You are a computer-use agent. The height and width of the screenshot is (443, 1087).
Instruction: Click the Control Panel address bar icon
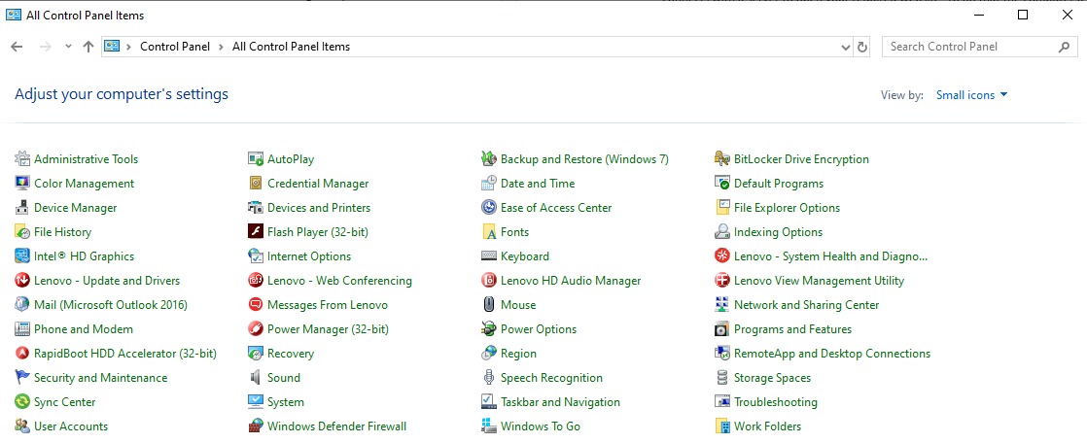coord(113,47)
